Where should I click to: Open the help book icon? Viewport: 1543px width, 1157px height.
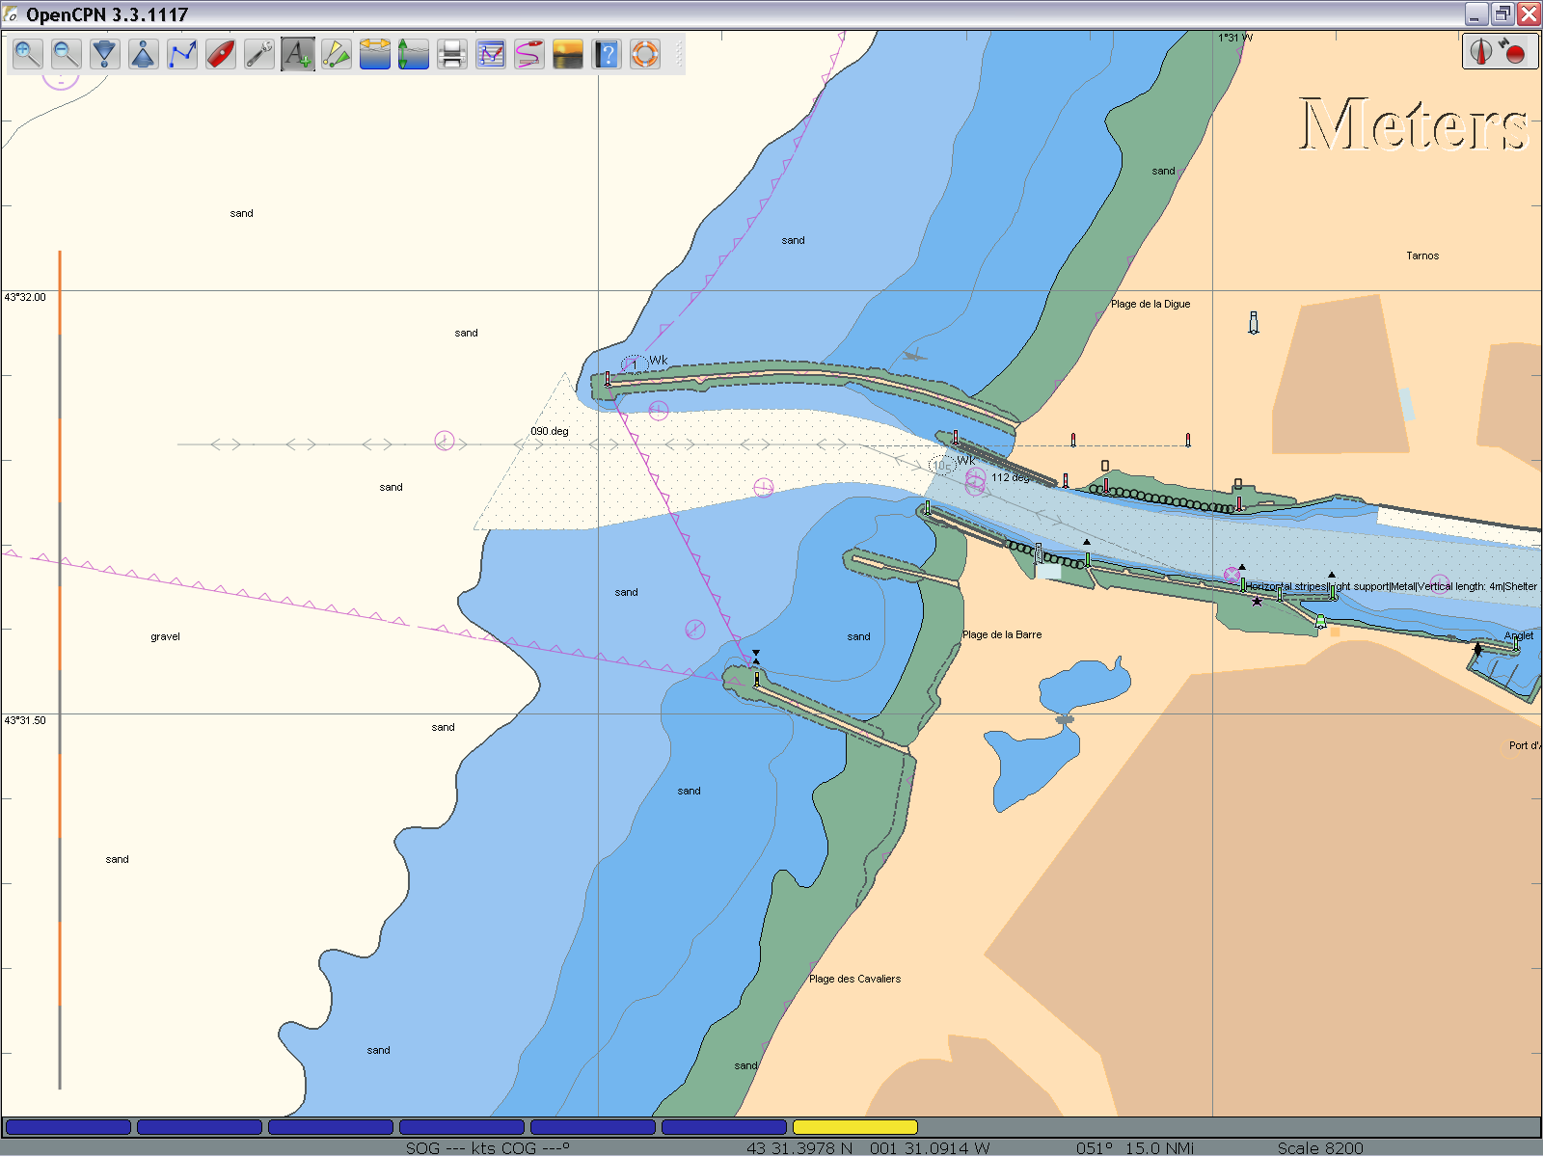pyautogui.click(x=606, y=54)
